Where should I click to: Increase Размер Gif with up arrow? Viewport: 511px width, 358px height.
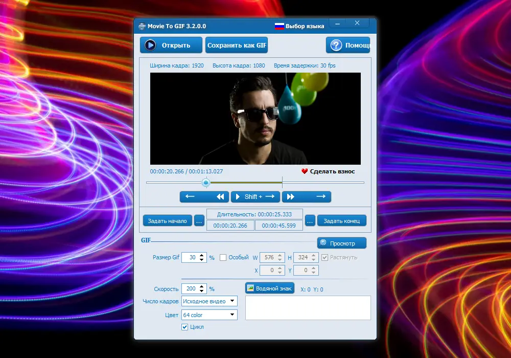(x=202, y=255)
